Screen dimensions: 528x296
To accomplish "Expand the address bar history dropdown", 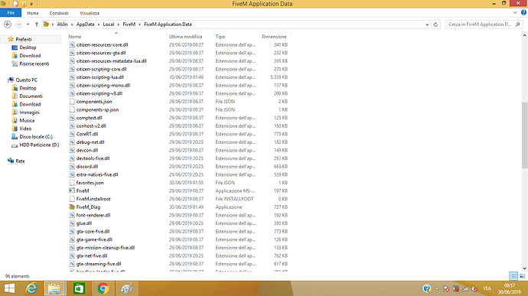I will [x=427, y=24].
